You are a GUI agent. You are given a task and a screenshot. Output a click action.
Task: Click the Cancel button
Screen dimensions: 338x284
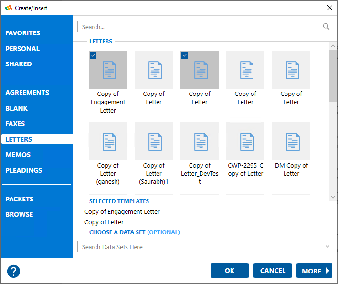(273, 271)
